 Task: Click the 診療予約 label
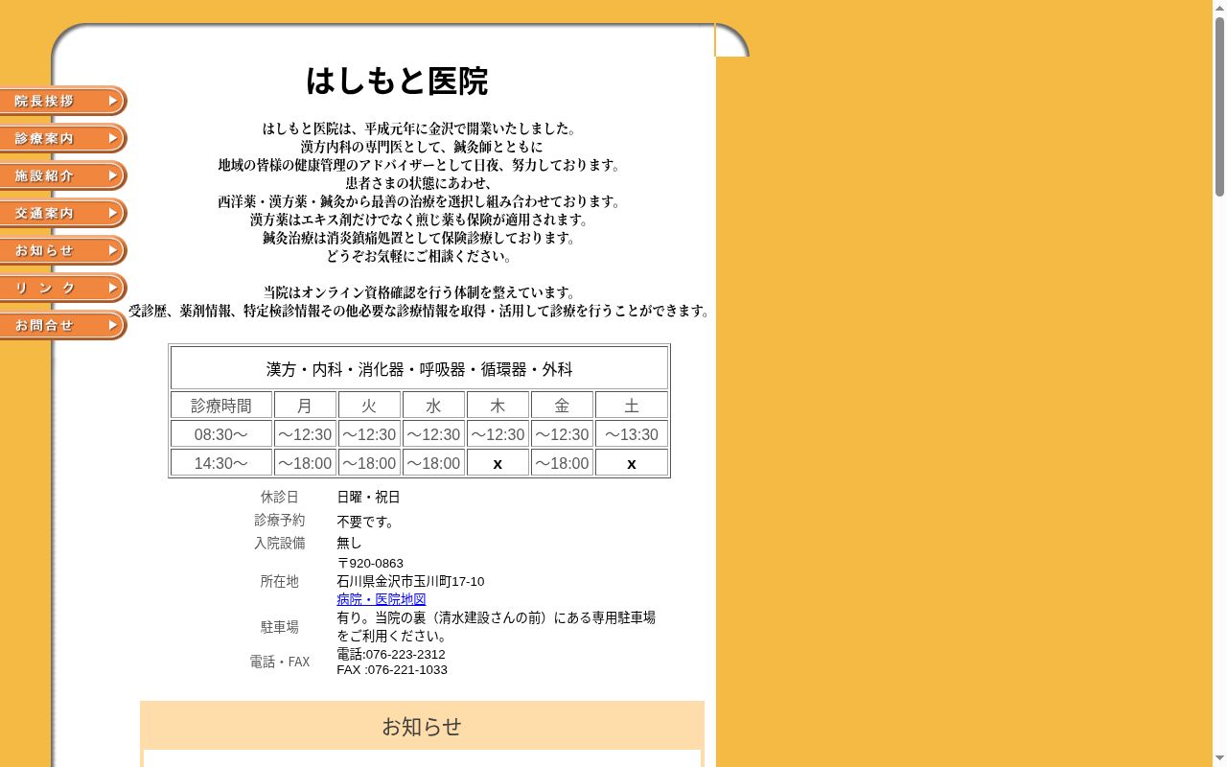pyautogui.click(x=280, y=520)
